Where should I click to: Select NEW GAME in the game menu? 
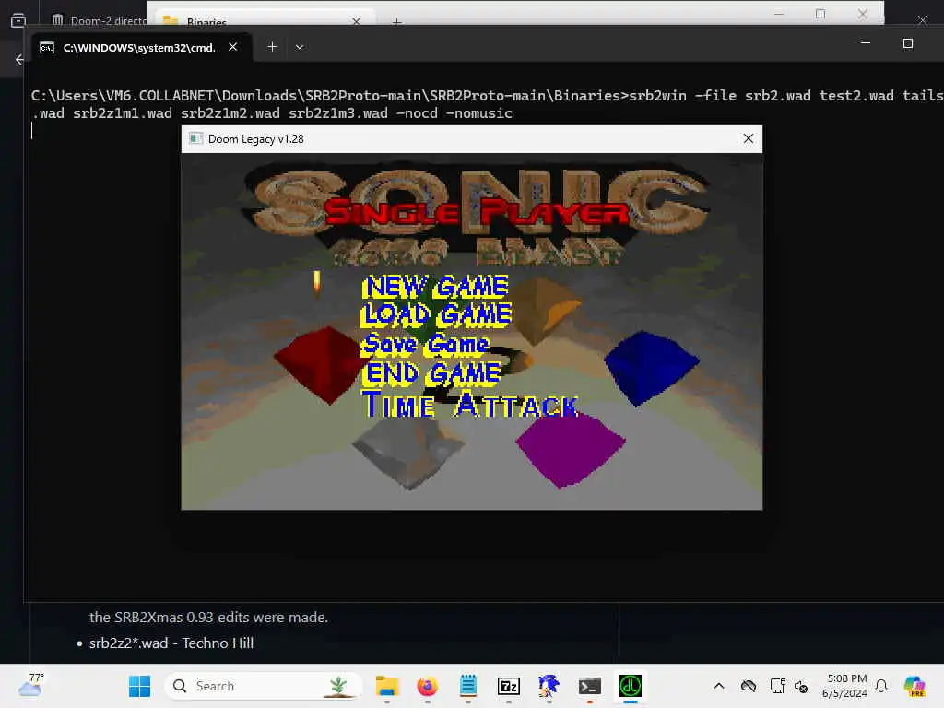click(x=435, y=287)
